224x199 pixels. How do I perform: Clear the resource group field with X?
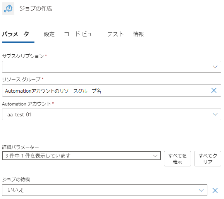click(214, 90)
